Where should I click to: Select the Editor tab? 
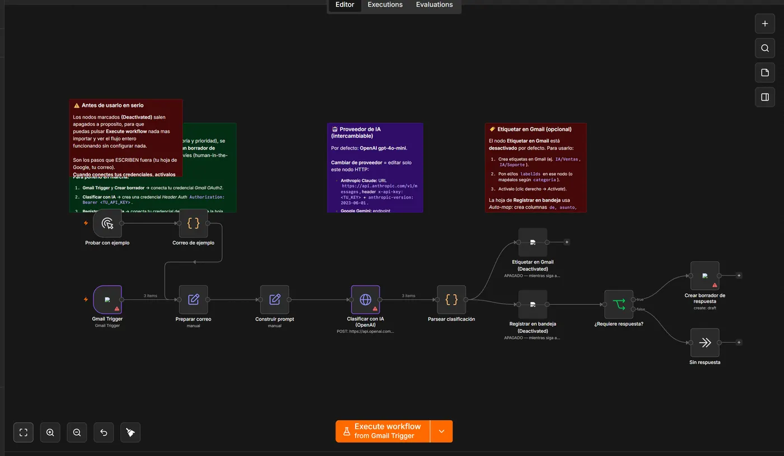click(344, 5)
